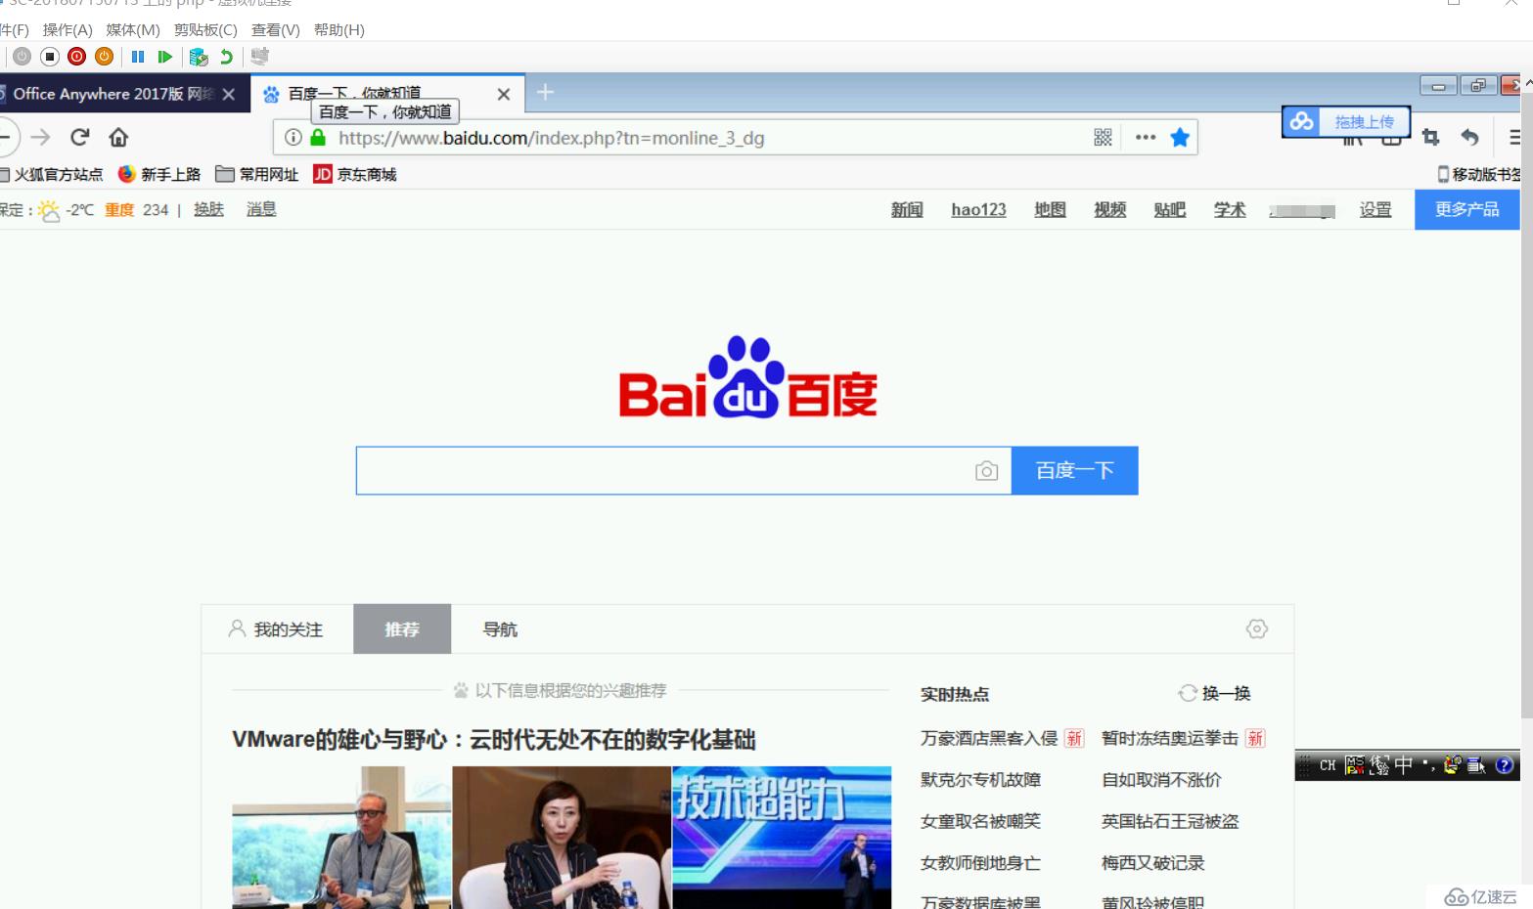Switch to the Office Anywhere 2017版 tab

click(113, 94)
